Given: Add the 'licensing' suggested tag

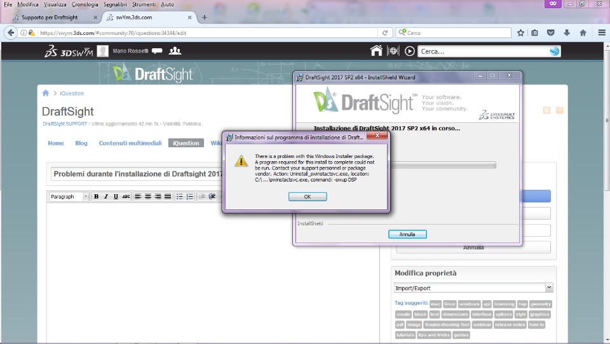Looking at the screenshot, I should tap(504, 304).
